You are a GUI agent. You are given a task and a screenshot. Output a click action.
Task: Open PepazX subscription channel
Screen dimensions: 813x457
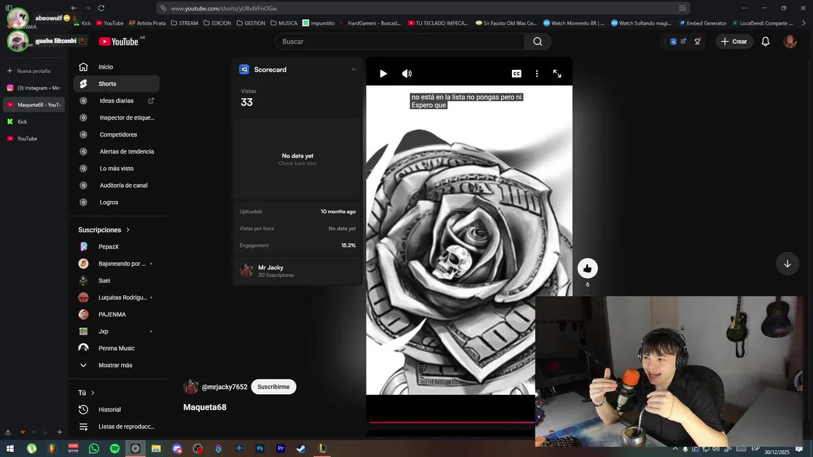116,247
